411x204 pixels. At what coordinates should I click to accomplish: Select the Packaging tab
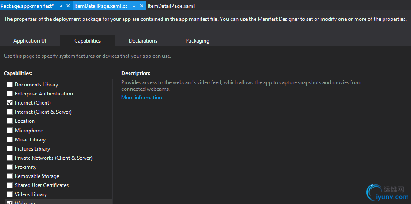[x=197, y=41]
